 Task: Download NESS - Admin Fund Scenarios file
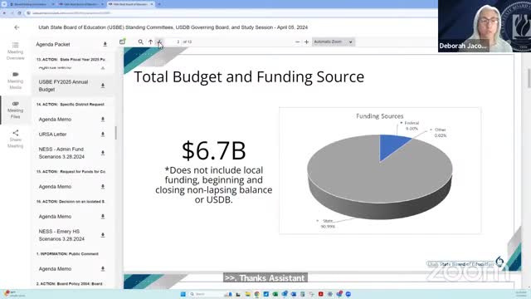point(103,153)
